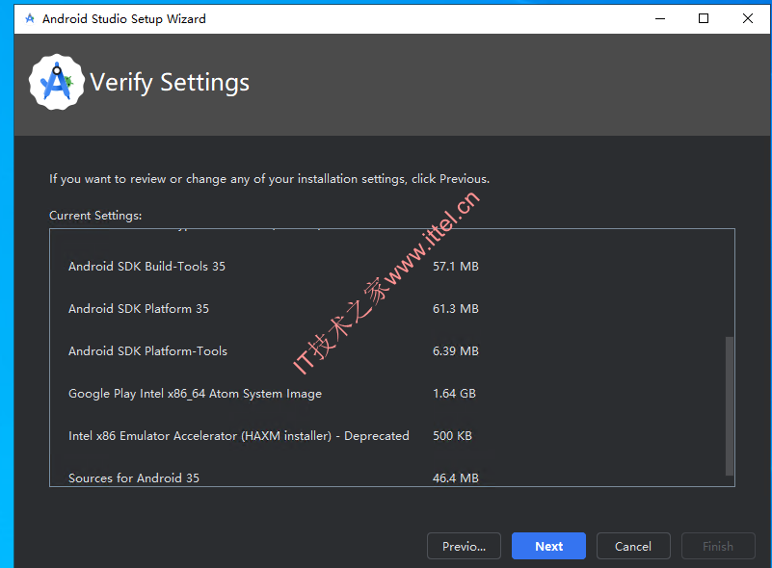
Task: Select Intel x86 Emulator Accelerator HAXM entry
Action: coord(239,436)
